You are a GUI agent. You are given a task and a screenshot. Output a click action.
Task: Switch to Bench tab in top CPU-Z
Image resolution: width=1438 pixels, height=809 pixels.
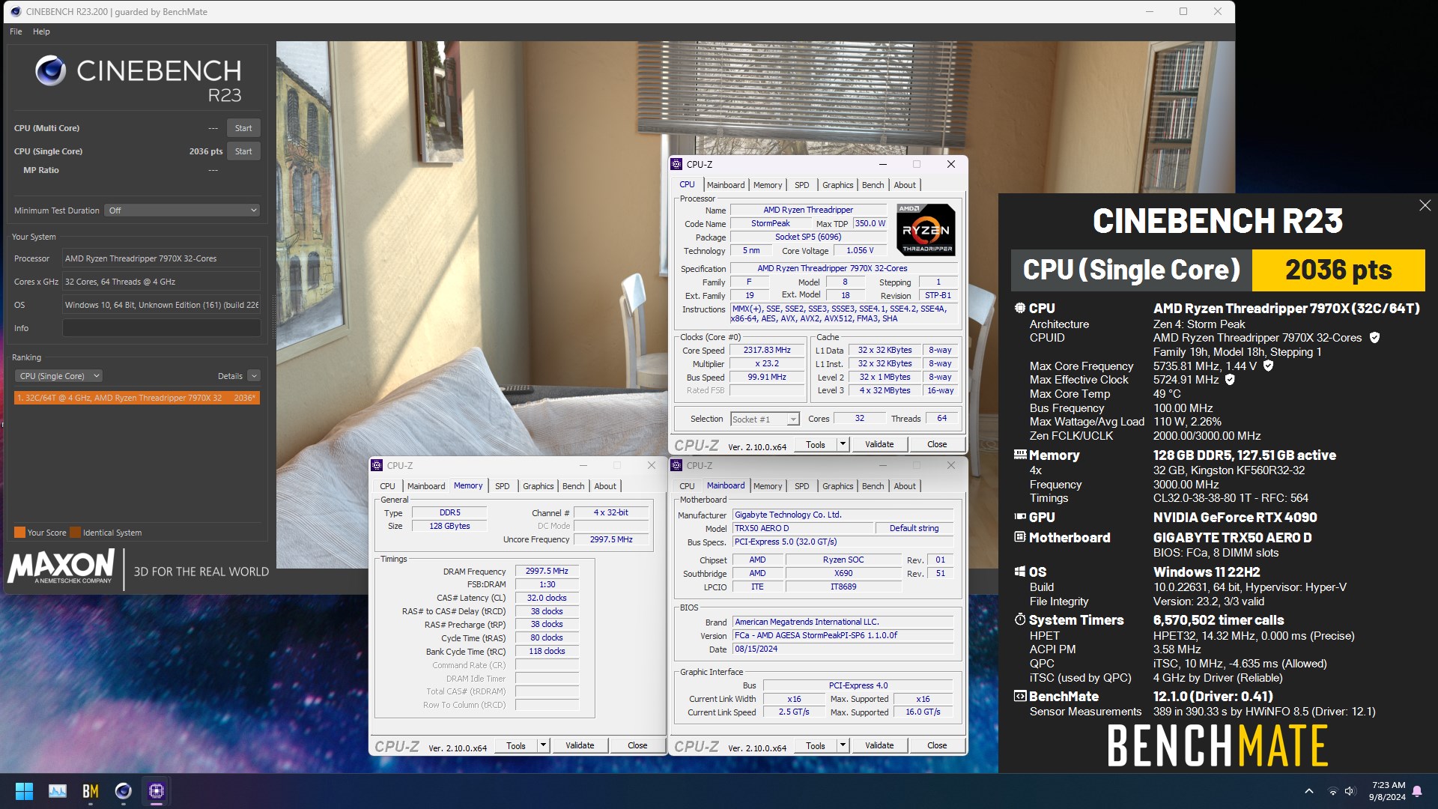tap(873, 185)
